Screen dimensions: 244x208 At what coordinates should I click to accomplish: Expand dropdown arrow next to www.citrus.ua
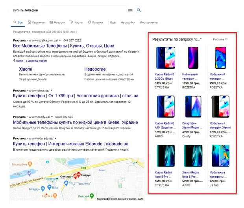click(52, 91)
